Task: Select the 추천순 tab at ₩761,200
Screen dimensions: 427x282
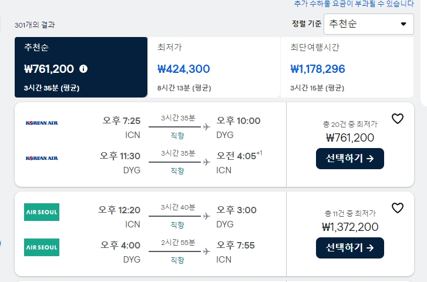Action: [x=81, y=67]
